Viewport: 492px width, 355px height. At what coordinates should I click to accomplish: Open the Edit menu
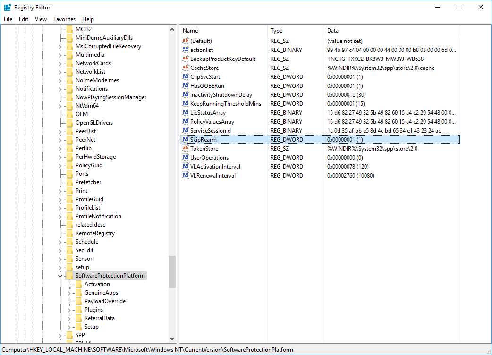click(24, 19)
